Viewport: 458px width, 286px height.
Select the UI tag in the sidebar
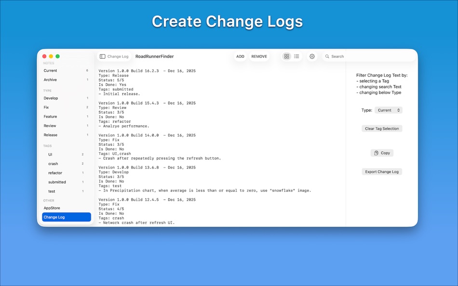click(x=51, y=155)
